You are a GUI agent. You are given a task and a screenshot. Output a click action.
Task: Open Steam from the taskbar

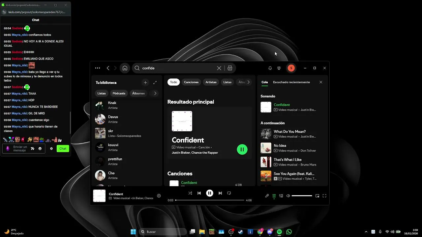[241, 232]
